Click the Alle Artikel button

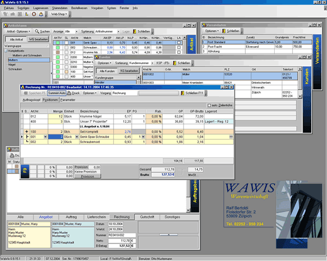(x=16, y=39)
